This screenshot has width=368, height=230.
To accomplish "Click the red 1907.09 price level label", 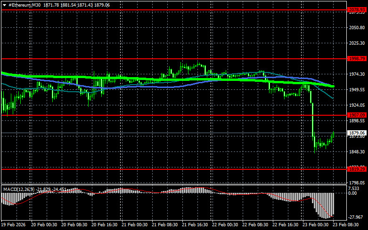I will 357,115.
